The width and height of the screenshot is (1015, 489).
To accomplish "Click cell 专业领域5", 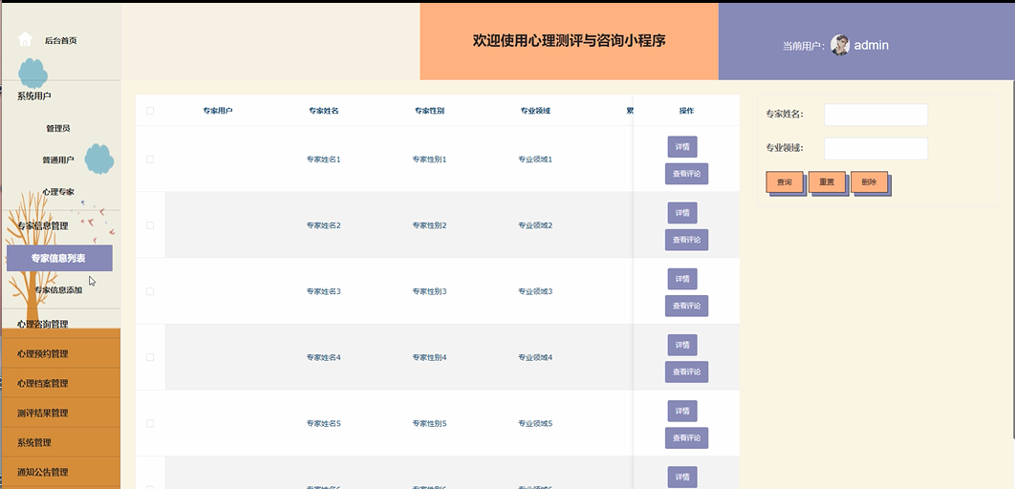I will click(x=535, y=423).
